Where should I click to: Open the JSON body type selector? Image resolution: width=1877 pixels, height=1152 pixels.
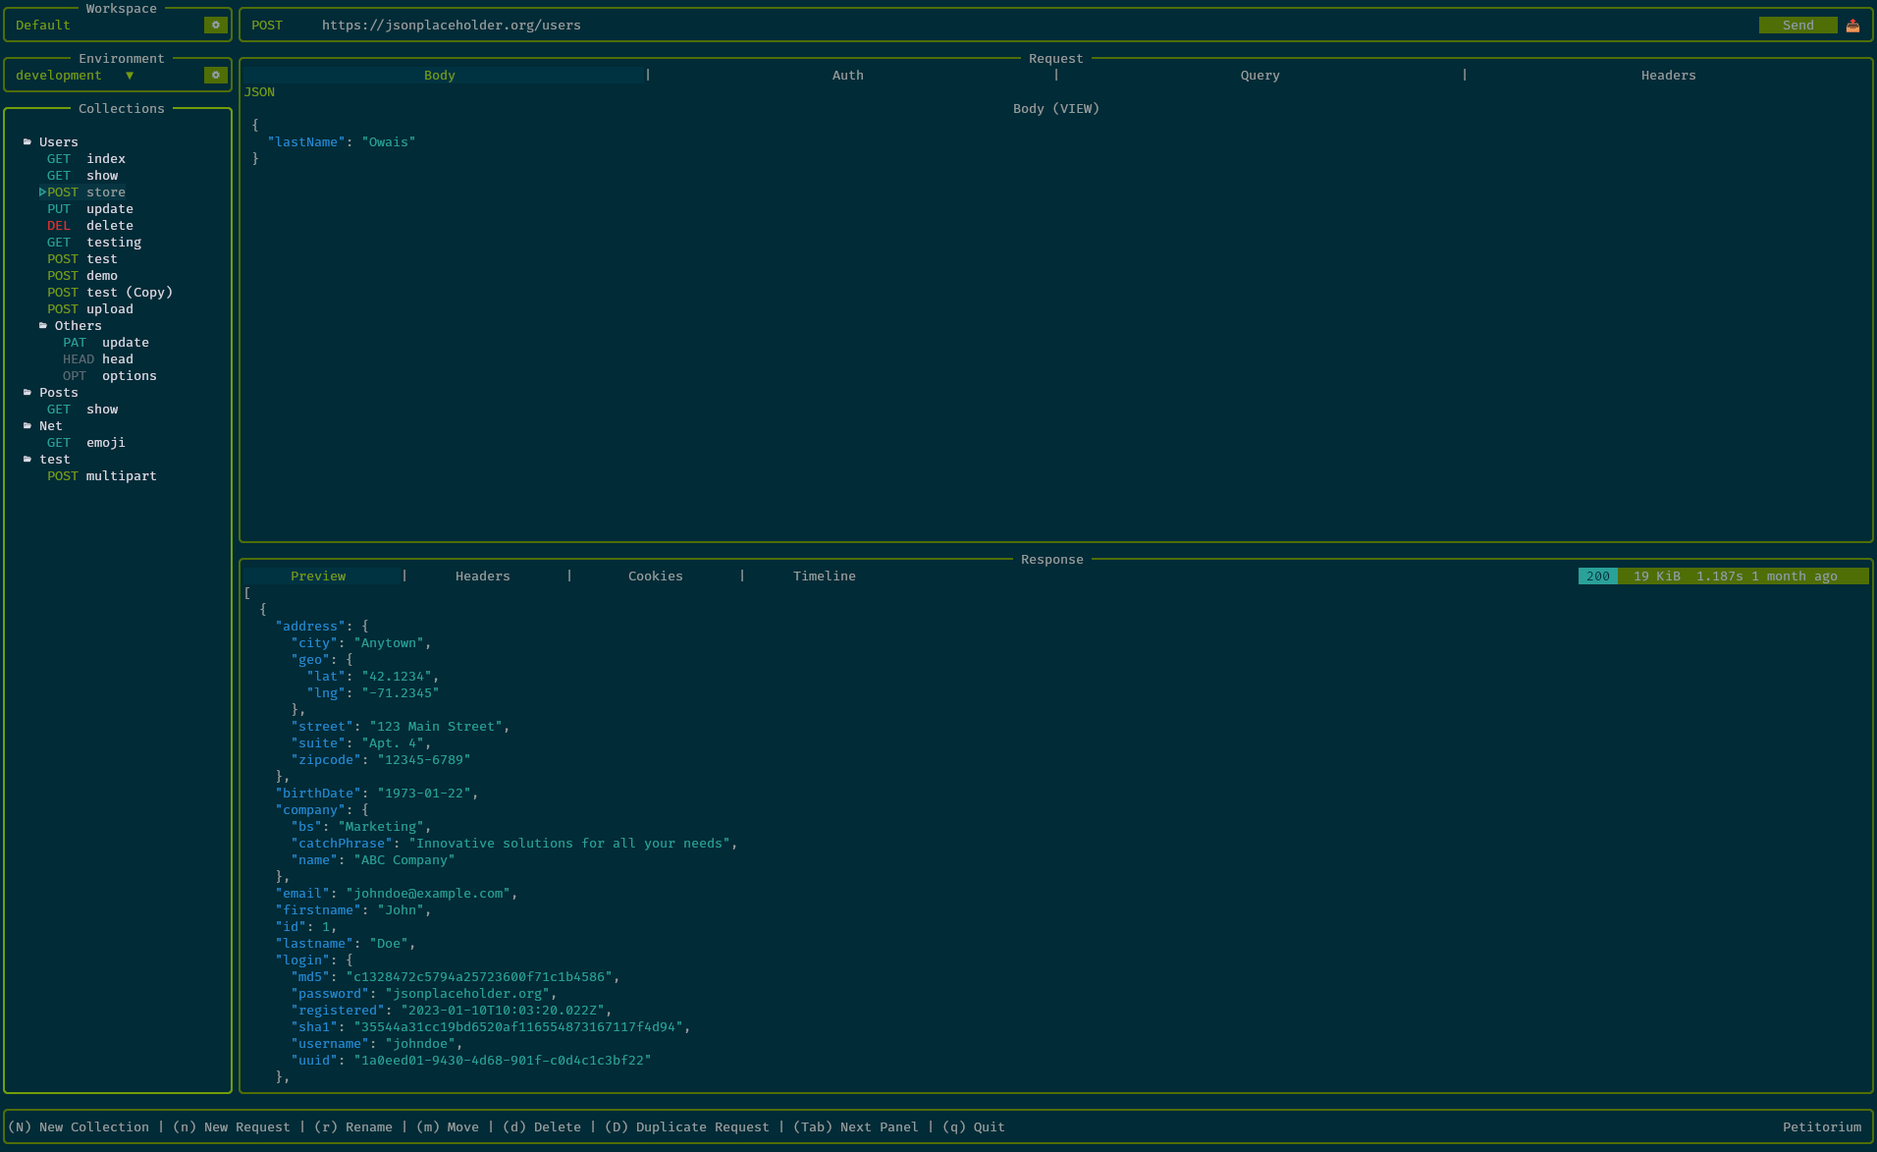[259, 92]
